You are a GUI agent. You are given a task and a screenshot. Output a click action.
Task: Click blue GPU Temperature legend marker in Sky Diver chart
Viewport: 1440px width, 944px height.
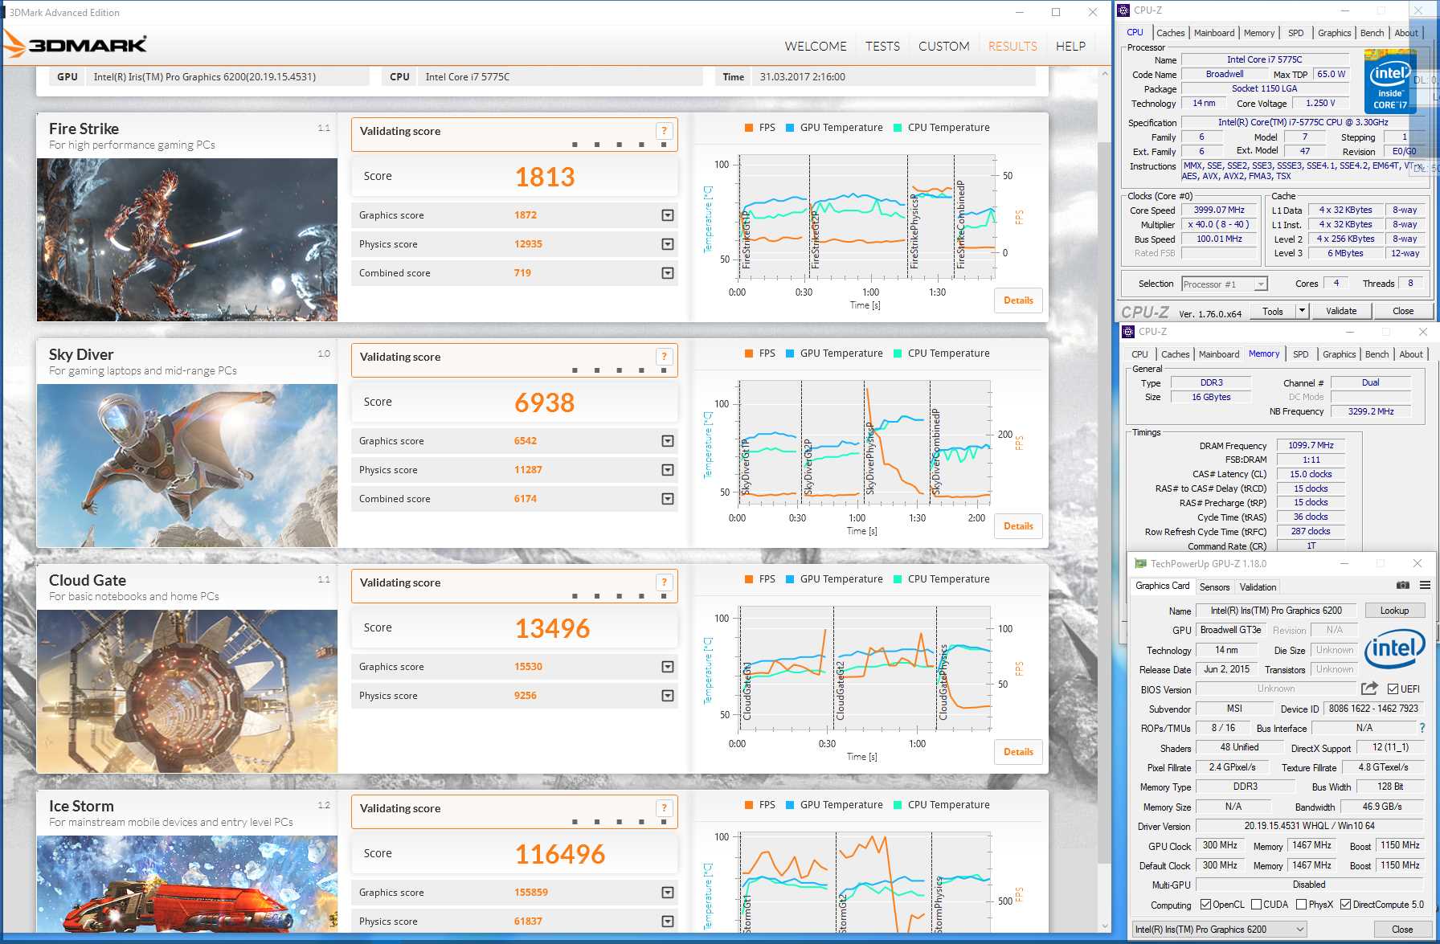pyautogui.click(x=790, y=353)
